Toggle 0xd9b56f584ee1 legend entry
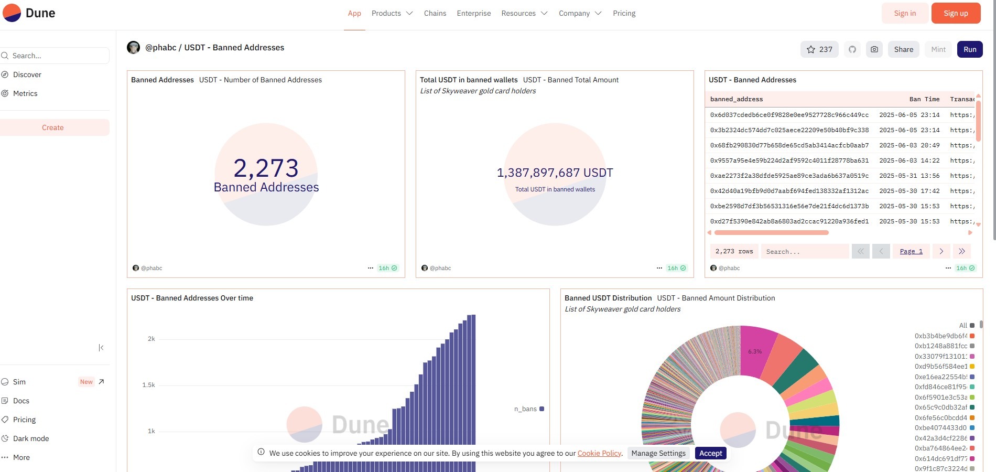 point(944,367)
